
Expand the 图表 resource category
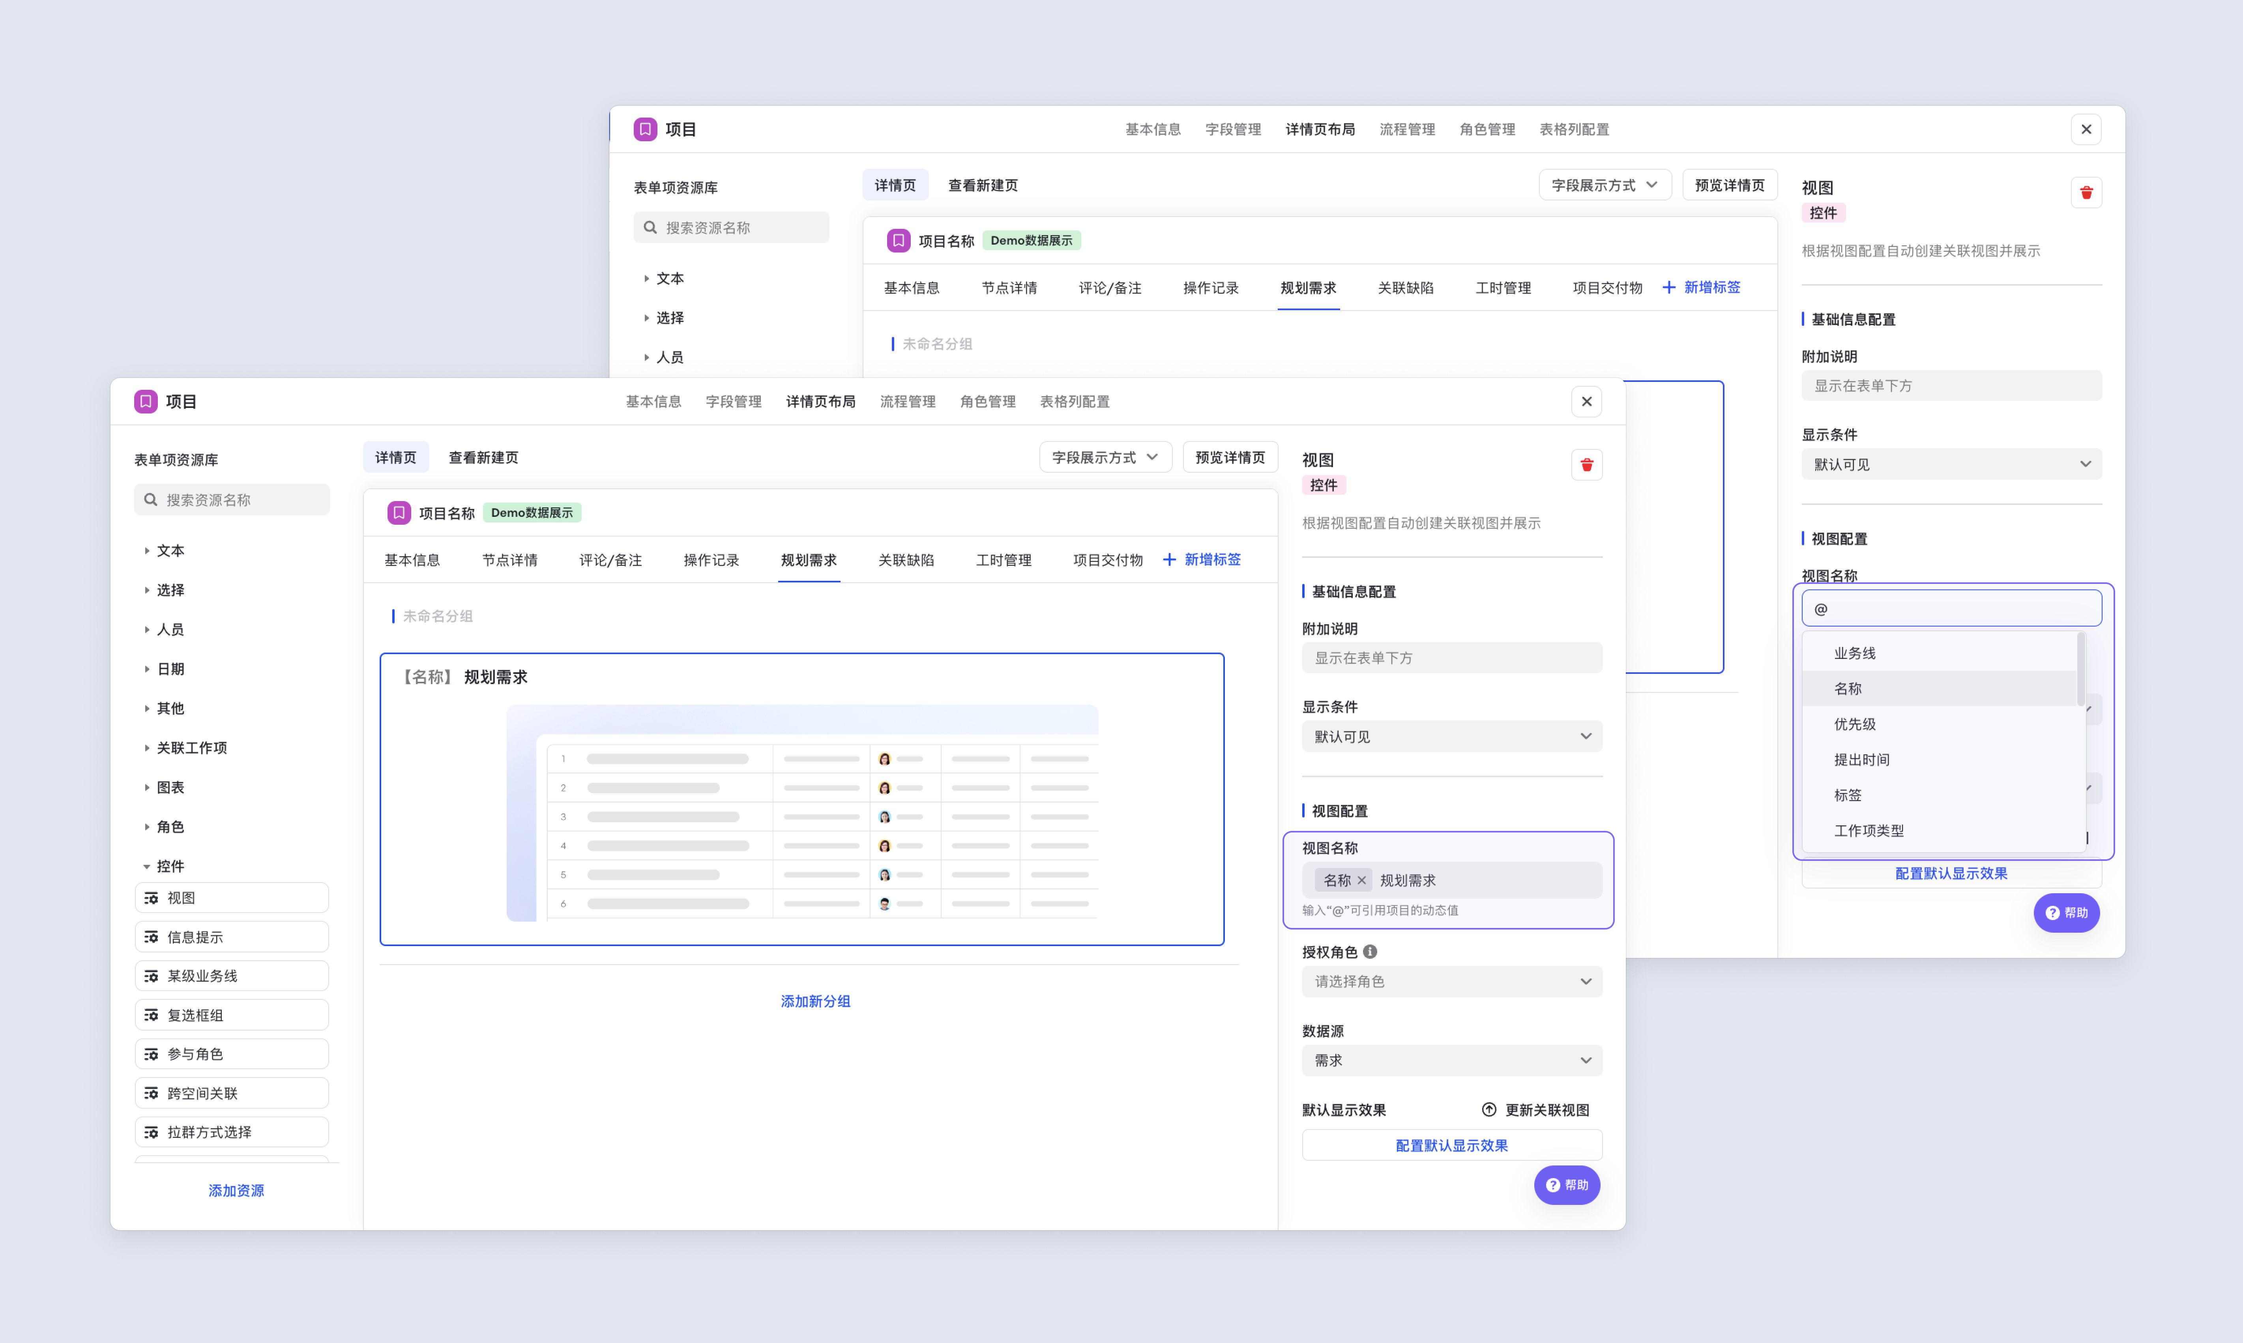click(x=147, y=787)
